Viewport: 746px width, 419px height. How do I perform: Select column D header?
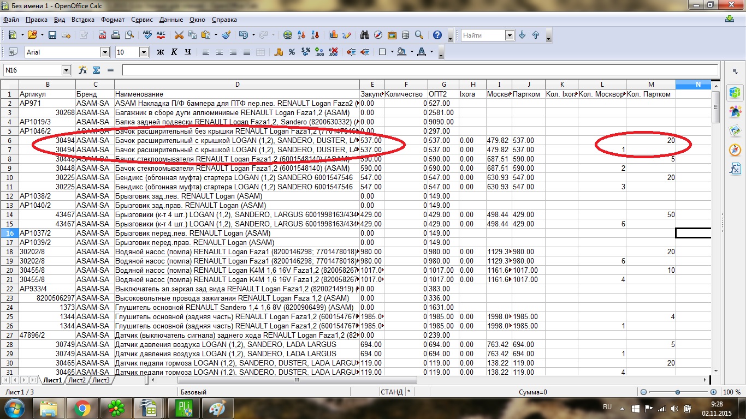coord(237,84)
